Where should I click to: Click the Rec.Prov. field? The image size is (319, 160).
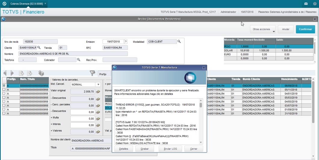(120, 60)
